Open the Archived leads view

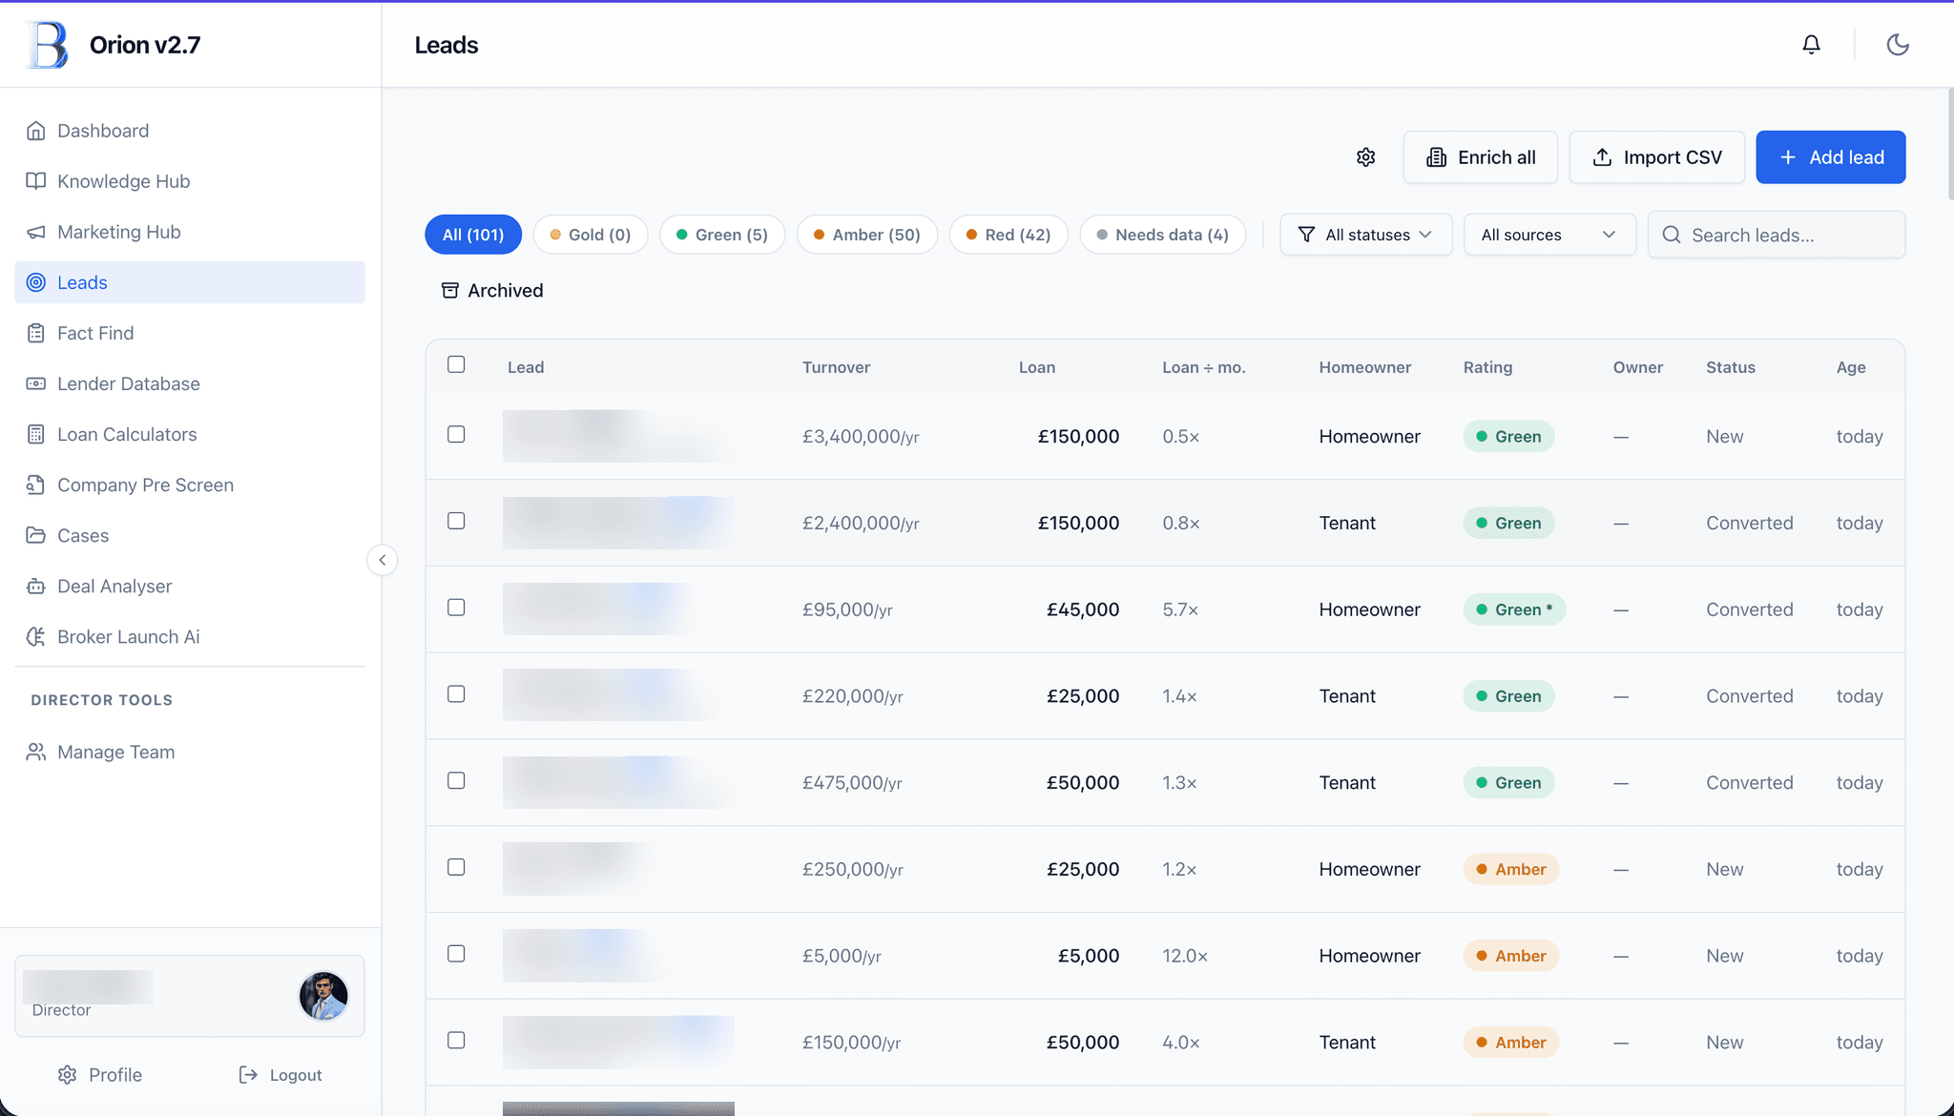(x=492, y=291)
